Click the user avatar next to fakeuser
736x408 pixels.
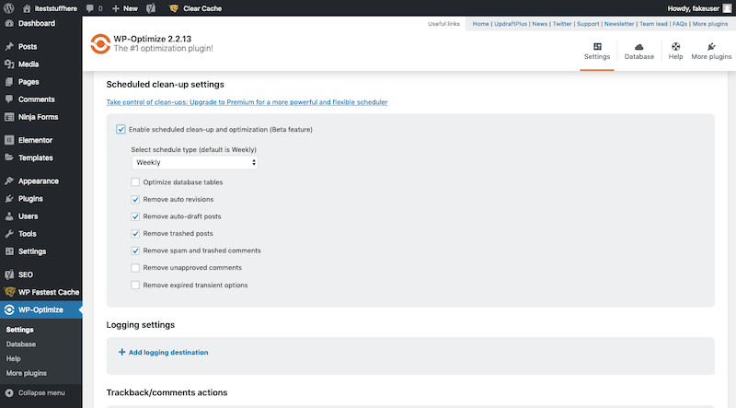[727, 8]
